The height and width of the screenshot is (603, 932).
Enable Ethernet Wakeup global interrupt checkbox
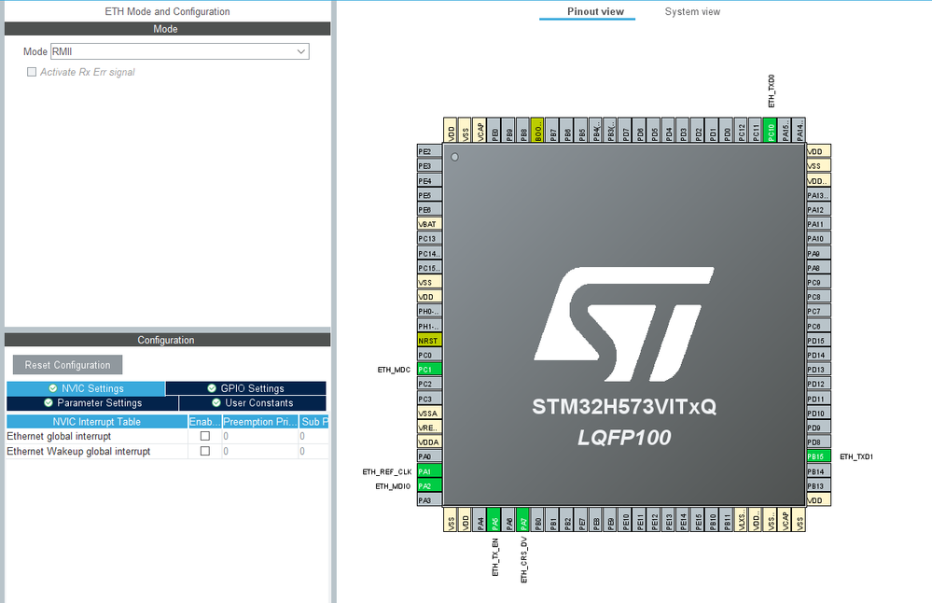[205, 452]
